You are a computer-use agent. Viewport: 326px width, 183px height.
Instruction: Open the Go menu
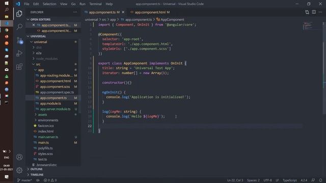pyautogui.click(x=73, y=4)
